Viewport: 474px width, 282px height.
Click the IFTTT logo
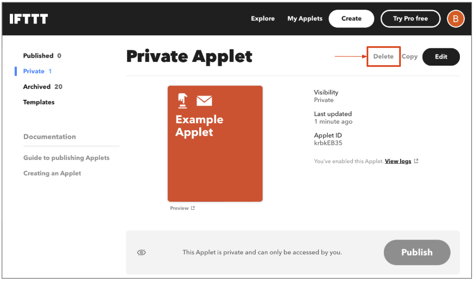coord(29,19)
